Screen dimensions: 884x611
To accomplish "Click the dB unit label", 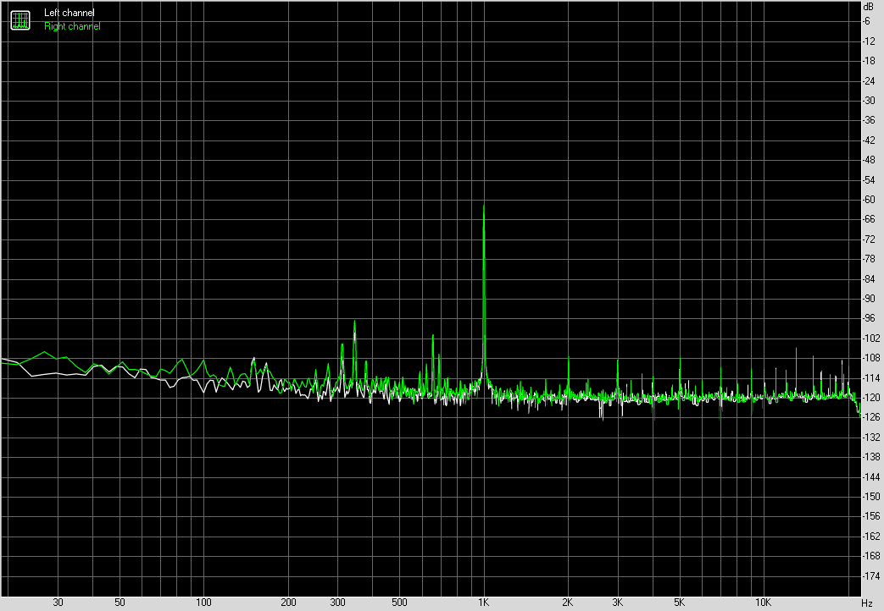I will (868, 7).
